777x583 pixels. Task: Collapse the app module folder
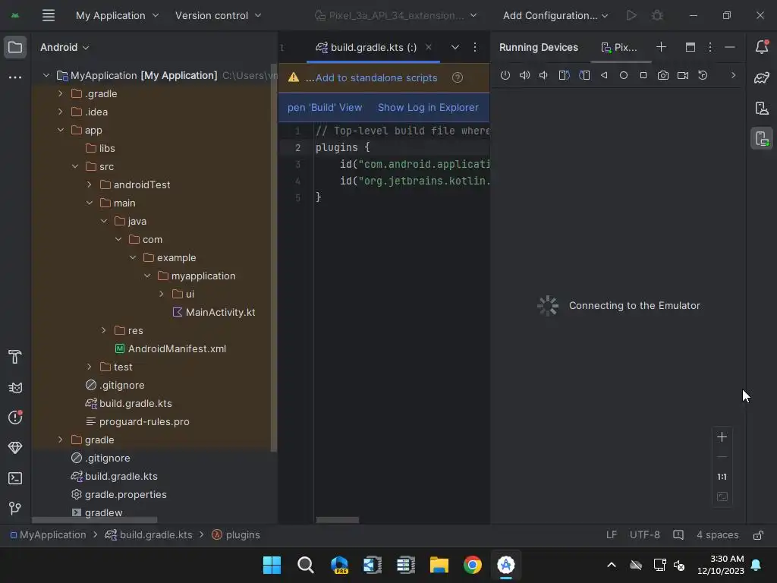click(x=61, y=130)
